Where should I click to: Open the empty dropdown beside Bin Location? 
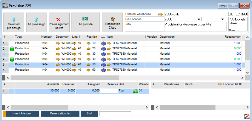click(x=223, y=19)
